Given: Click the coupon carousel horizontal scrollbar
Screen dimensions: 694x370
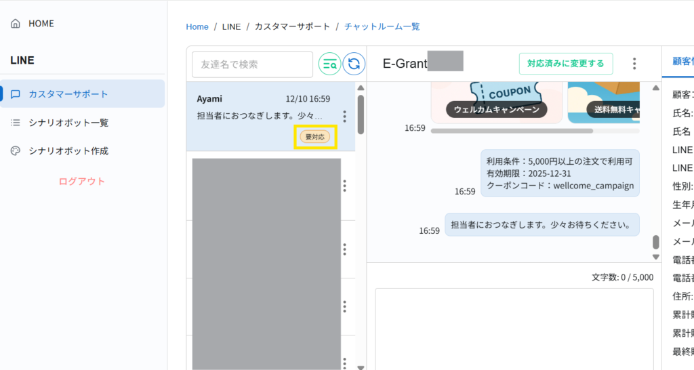Looking at the screenshot, I should (x=512, y=131).
